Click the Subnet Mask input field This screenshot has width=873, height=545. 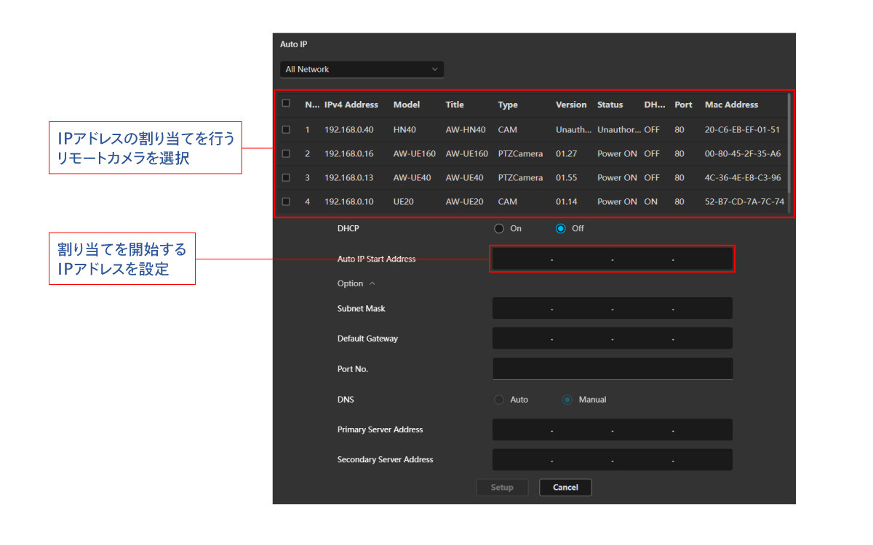tap(612, 309)
